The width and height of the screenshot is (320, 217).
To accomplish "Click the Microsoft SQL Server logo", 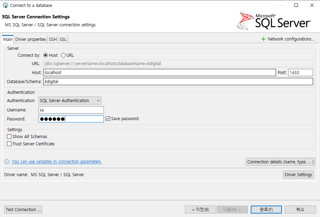I will pyautogui.click(x=274, y=20).
